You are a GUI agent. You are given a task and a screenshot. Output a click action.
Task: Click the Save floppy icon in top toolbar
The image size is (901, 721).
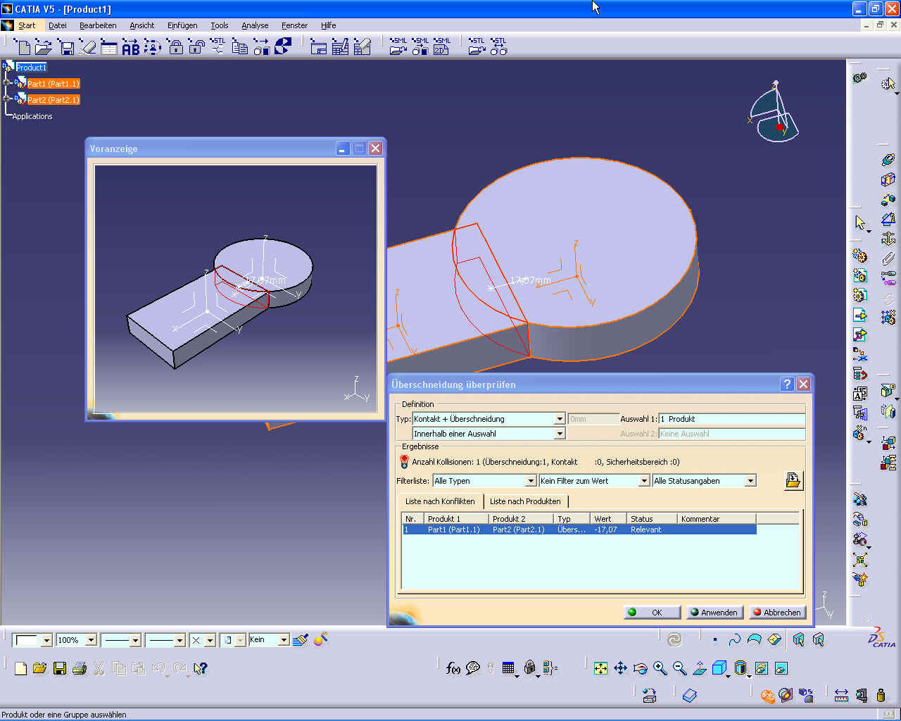(67, 47)
